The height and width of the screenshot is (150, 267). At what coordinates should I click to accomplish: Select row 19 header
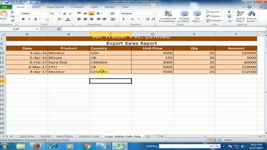[3, 81]
